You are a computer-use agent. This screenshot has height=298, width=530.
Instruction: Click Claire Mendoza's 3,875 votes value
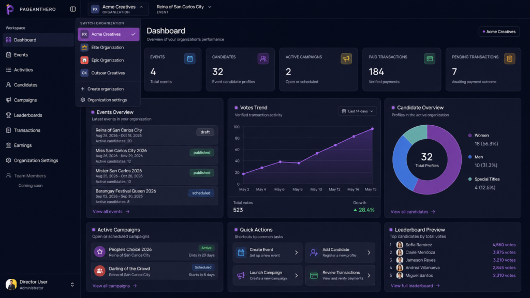click(504, 252)
